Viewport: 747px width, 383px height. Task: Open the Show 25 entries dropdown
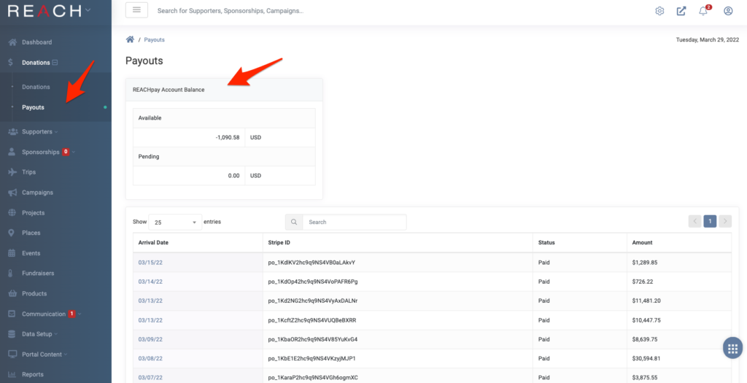tap(175, 222)
